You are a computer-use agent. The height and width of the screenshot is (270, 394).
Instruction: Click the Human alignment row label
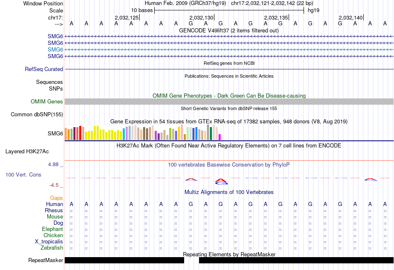pyautogui.click(x=54, y=204)
